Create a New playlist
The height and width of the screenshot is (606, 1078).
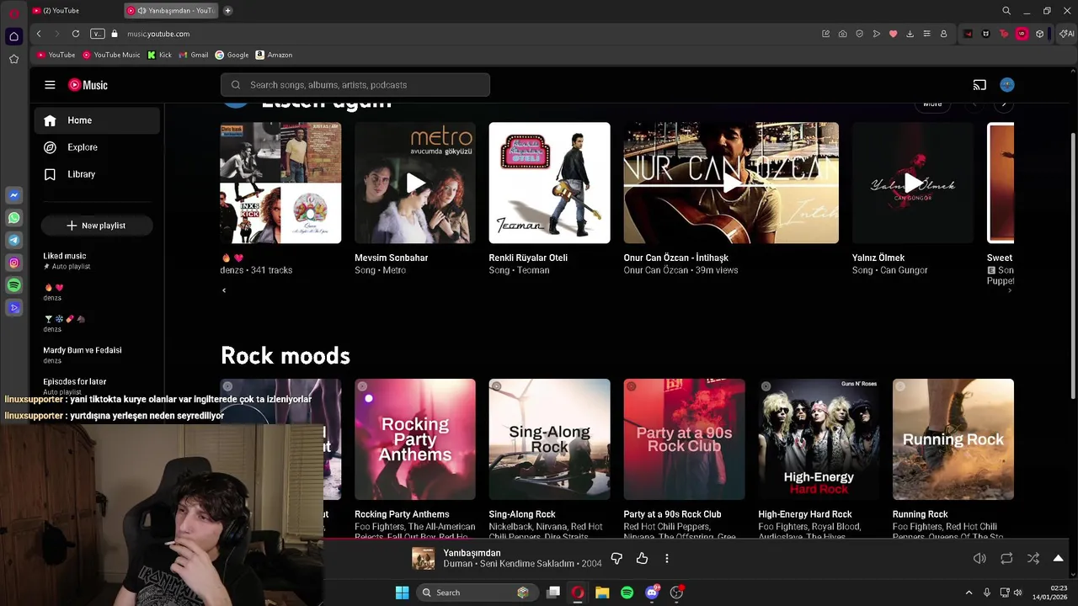[x=96, y=226]
